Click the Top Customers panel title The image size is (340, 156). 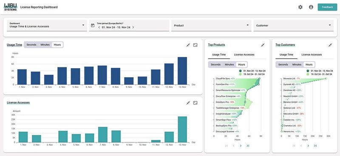285,45
